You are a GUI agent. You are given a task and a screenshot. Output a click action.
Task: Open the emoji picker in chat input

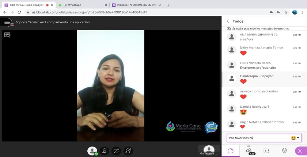coord(295,138)
